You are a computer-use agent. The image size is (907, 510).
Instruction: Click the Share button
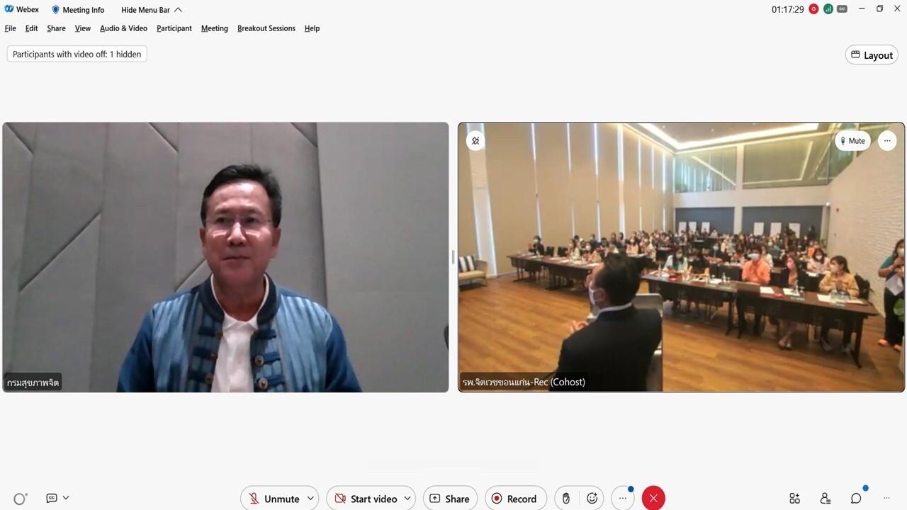(449, 499)
